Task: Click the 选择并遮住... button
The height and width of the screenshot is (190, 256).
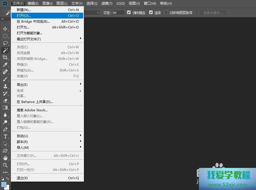Action: (213, 13)
